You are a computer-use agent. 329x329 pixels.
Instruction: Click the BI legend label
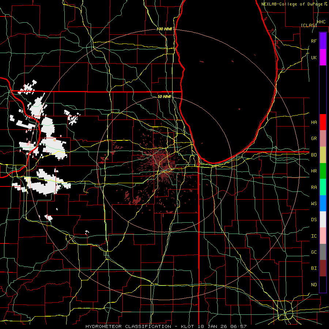(x=314, y=268)
